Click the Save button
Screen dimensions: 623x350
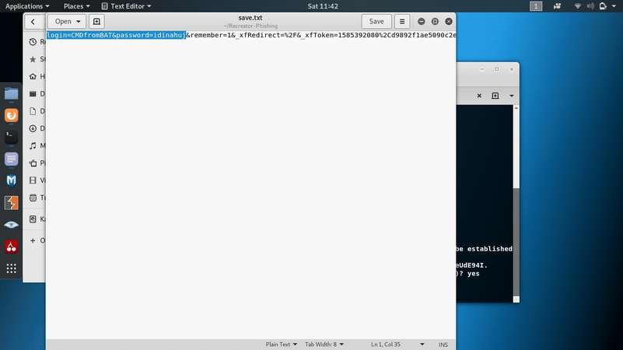coord(376,22)
